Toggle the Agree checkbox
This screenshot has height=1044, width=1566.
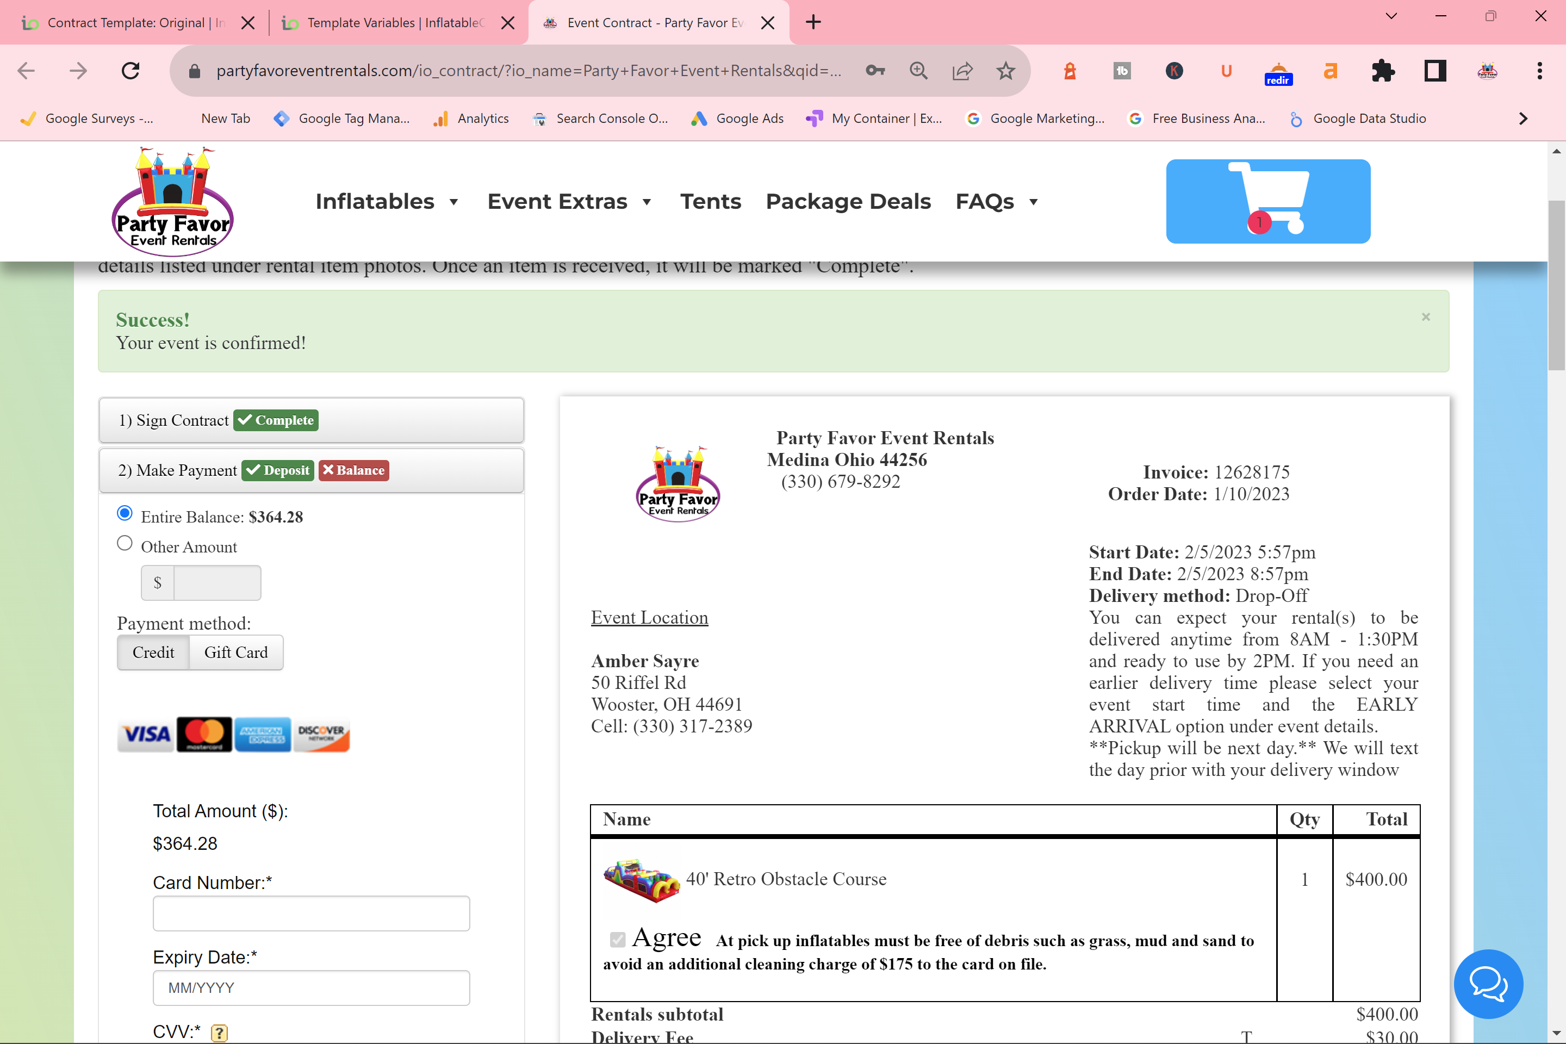[617, 940]
